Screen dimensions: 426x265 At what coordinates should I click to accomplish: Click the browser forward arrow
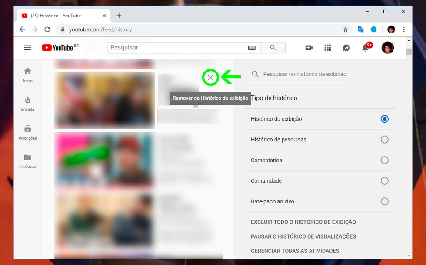(x=35, y=29)
